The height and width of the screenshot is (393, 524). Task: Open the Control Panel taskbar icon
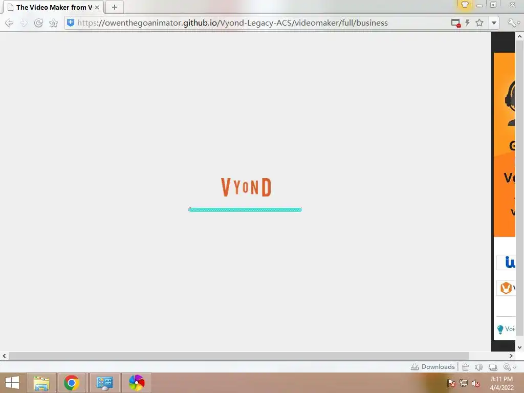pyautogui.click(x=104, y=383)
